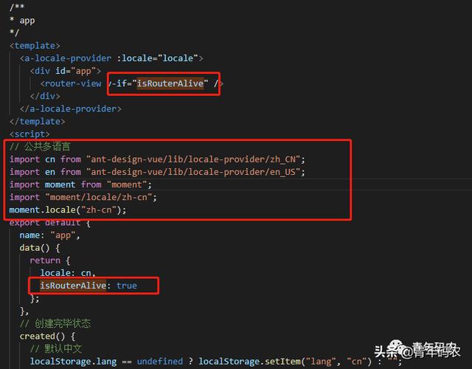The image size is (472, 369).
Task: Click the data() function line
Action: pos(40,248)
